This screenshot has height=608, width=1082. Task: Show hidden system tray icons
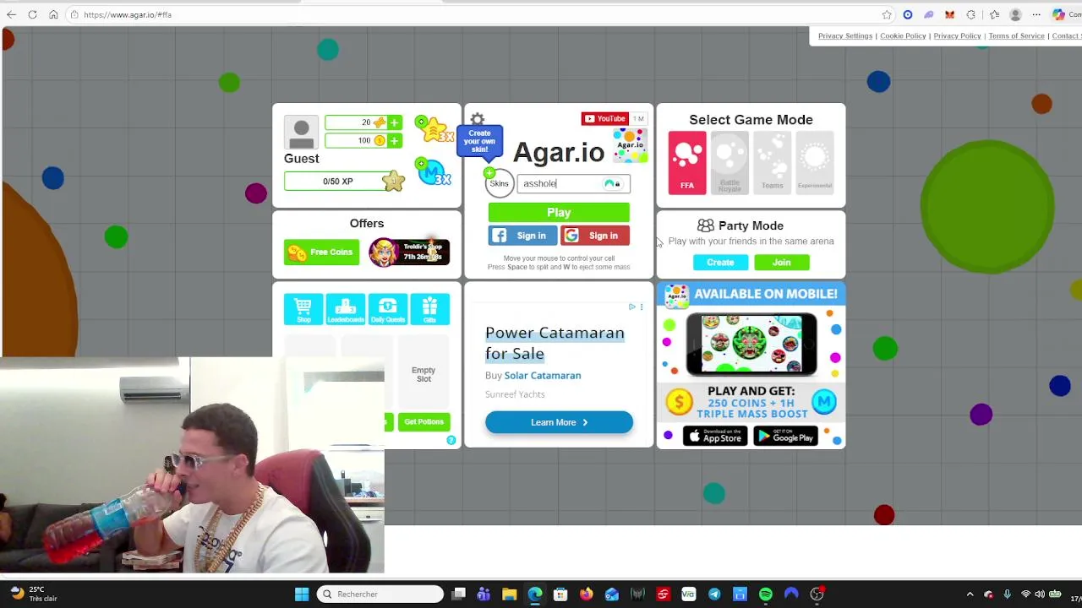click(970, 594)
